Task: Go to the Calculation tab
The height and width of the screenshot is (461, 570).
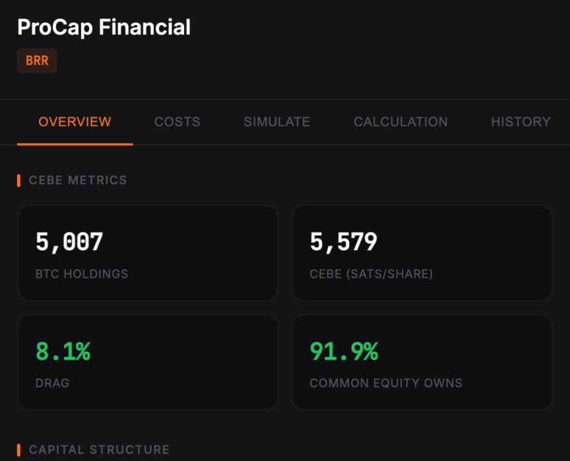Action: (x=400, y=122)
